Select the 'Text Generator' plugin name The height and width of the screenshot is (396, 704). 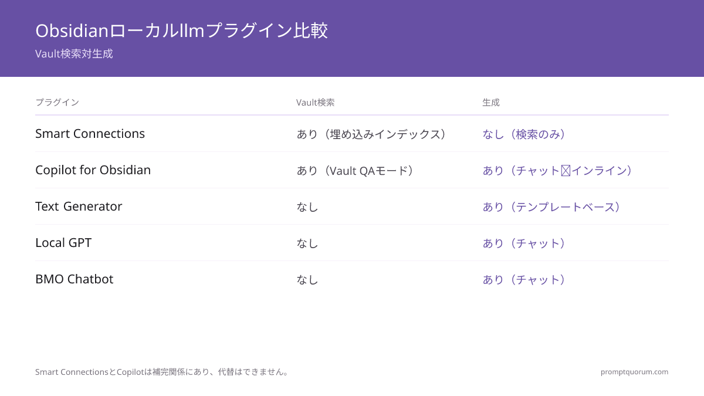[79, 207]
